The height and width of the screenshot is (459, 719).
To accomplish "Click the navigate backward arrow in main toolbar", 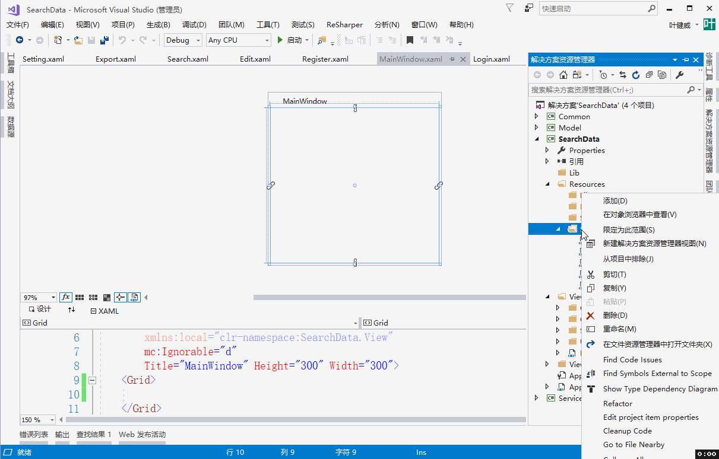I will [x=20, y=40].
